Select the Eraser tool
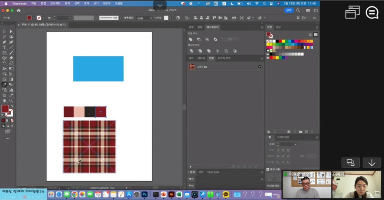The image size is (384, 200). pyautogui.click(x=11, y=58)
